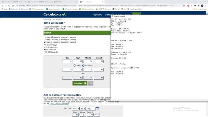
Task: Click the Calculator.net logo
Action: pos(55,14)
